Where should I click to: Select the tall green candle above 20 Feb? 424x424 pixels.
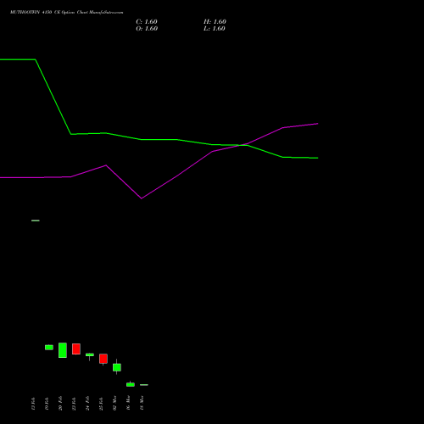[x=63, y=350]
